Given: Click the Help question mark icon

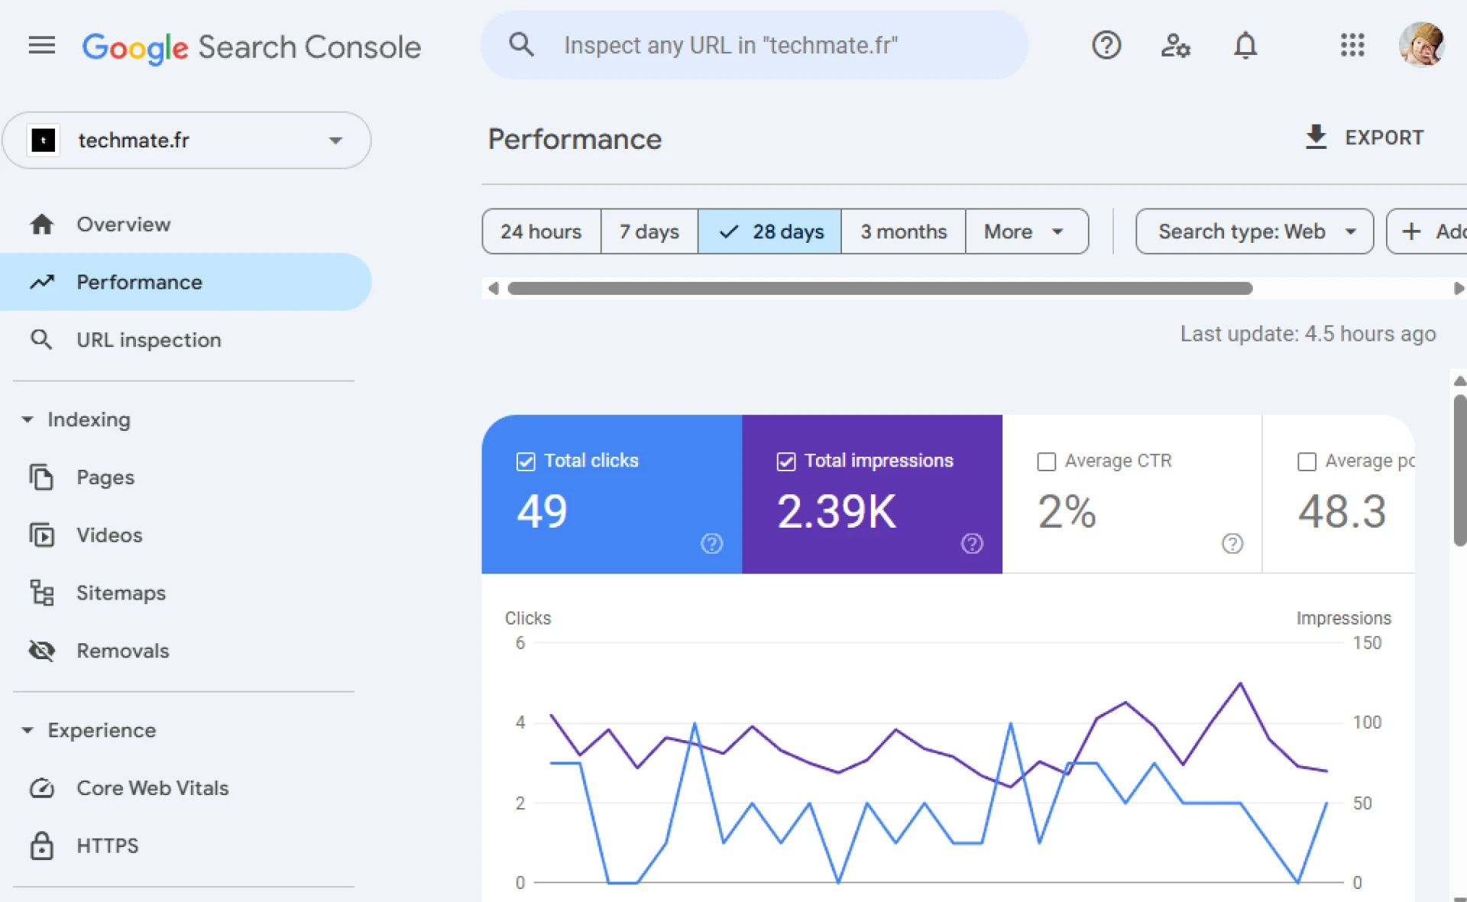Looking at the screenshot, I should 1106,46.
